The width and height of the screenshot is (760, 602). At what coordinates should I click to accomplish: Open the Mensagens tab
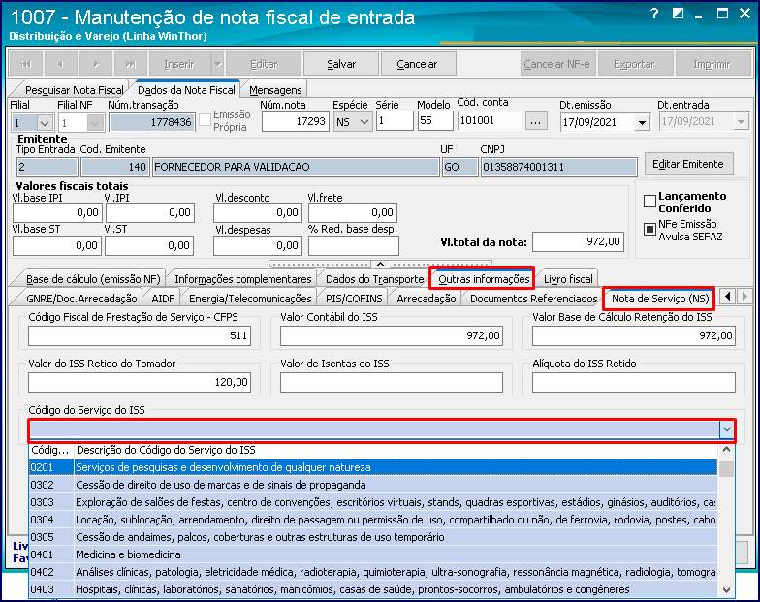pos(275,90)
